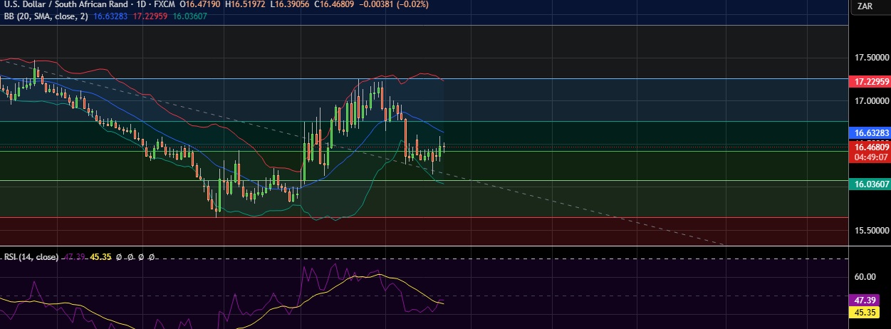Click the red 17.22959 price axis label
Screen dimensions: 891x329
870,83
